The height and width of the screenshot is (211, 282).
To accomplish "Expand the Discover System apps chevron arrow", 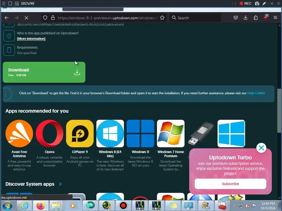I will click(x=60, y=184).
